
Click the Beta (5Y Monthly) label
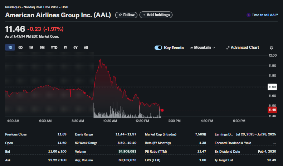(x=158, y=143)
